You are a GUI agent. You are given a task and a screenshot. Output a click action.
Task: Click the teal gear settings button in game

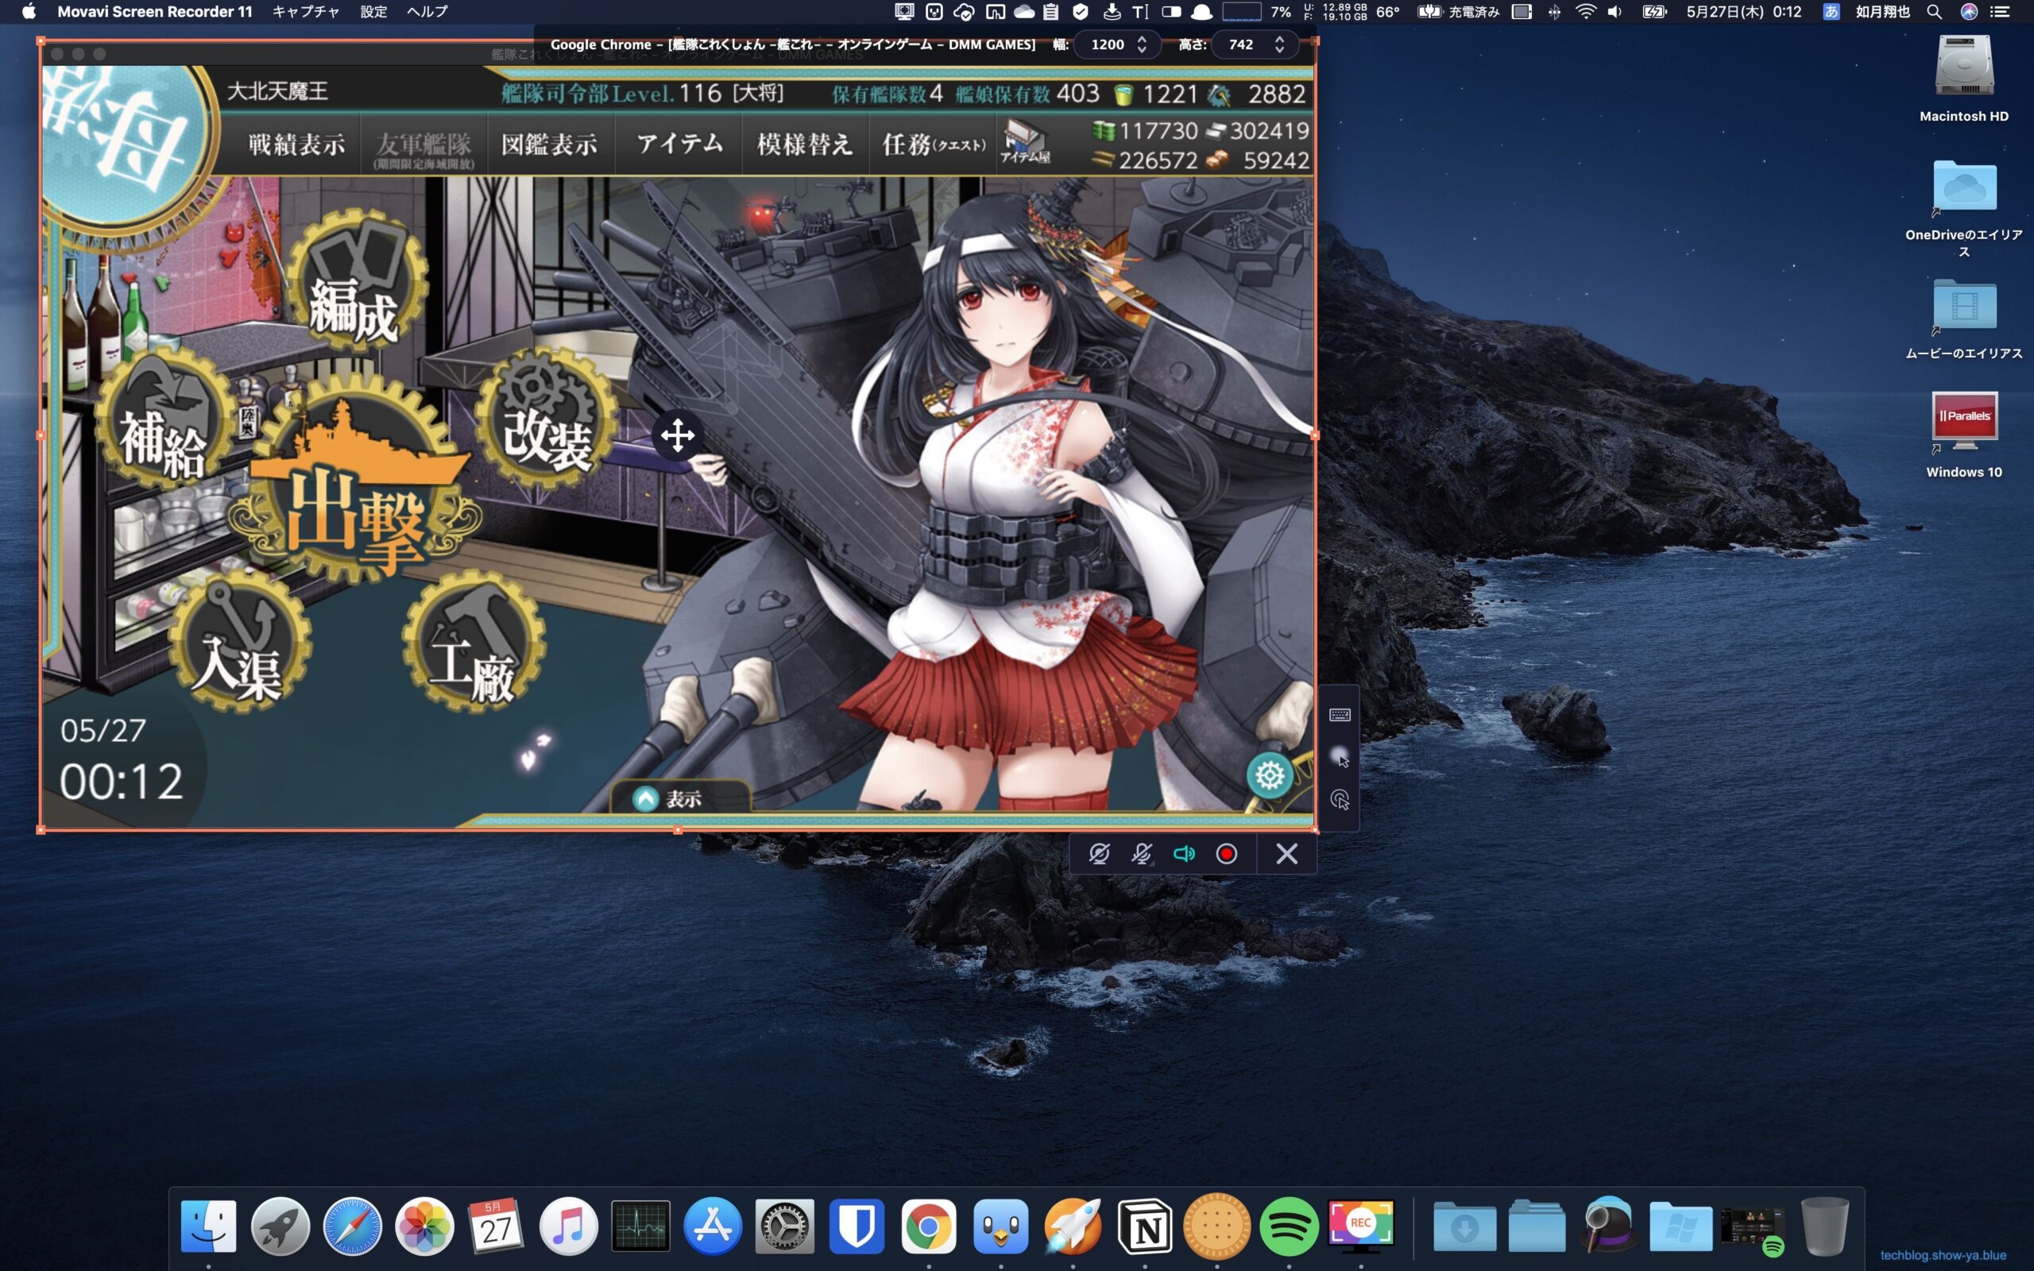click(1269, 775)
